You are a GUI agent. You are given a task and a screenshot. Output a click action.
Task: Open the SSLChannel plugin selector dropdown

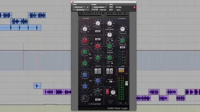click(81, 10)
